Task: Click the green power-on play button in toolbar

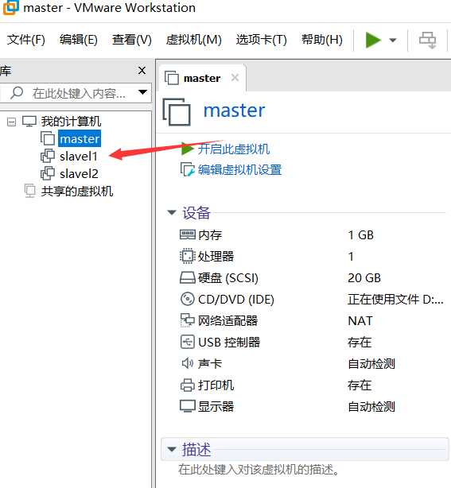Action: pos(373,40)
